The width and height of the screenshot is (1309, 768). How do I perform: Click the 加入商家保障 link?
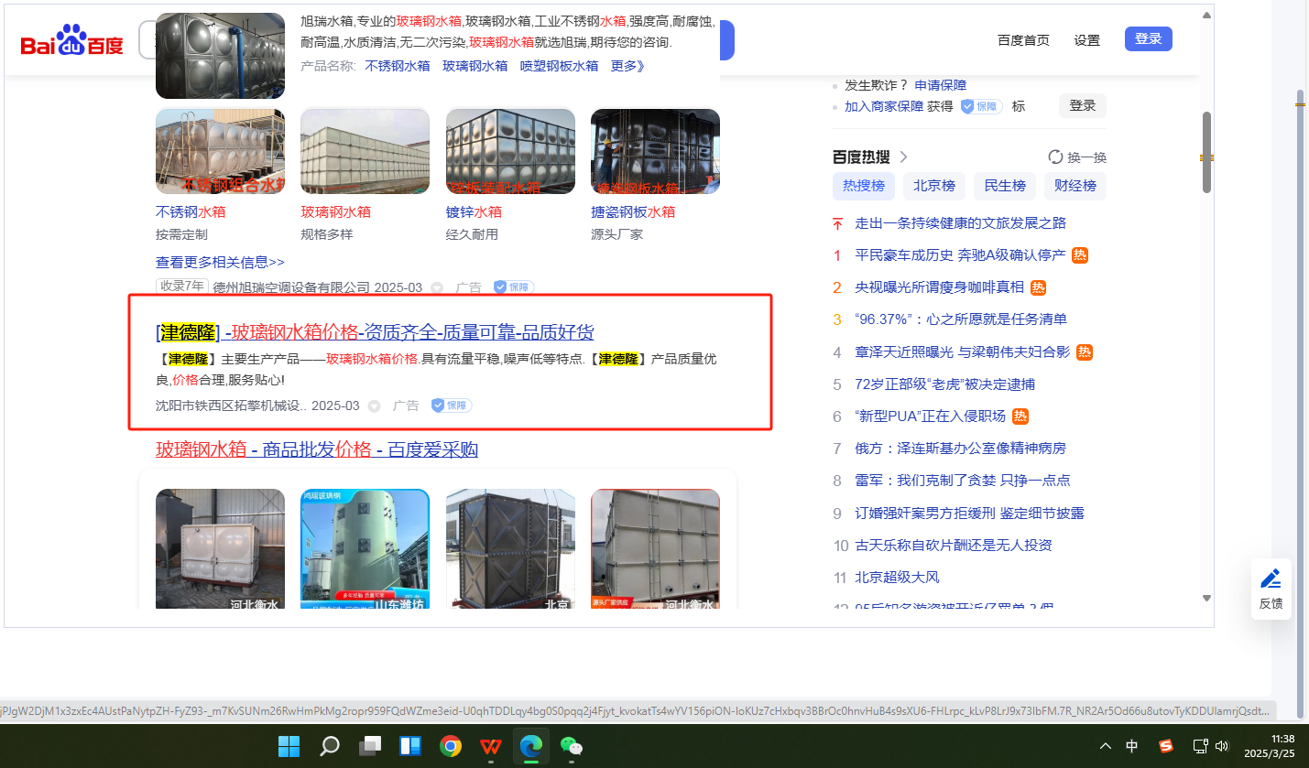pyautogui.click(x=884, y=106)
